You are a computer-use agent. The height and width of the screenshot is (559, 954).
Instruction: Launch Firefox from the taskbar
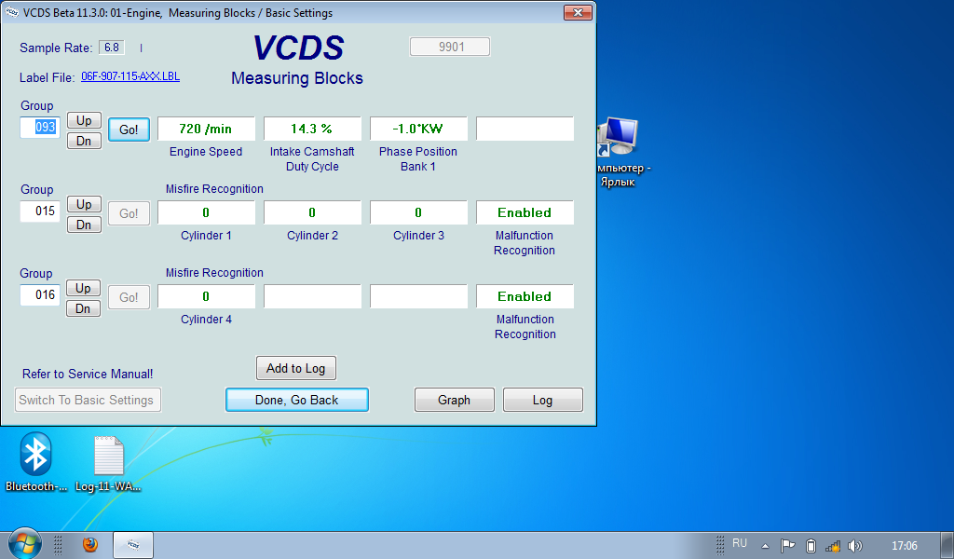point(90,544)
